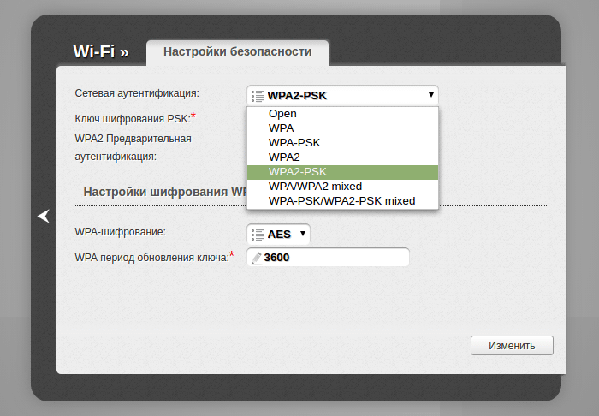Click the Изменить button
The width and height of the screenshot is (599, 416).
(x=512, y=345)
